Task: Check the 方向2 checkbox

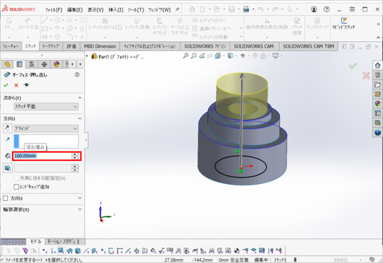Action: click(x=6, y=198)
